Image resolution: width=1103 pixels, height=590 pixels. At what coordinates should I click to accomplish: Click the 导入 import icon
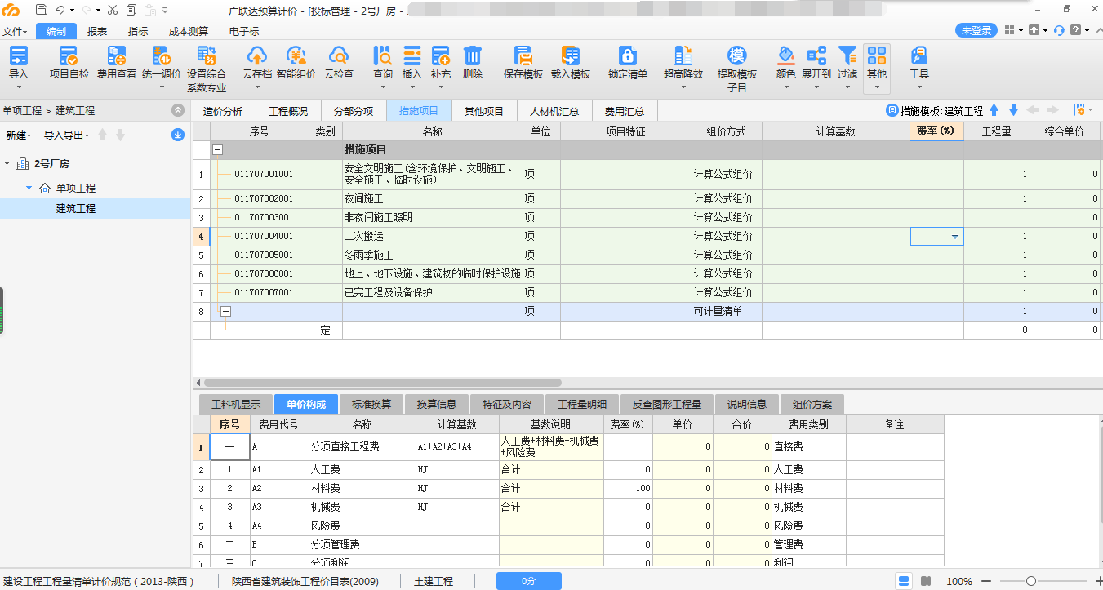18,55
